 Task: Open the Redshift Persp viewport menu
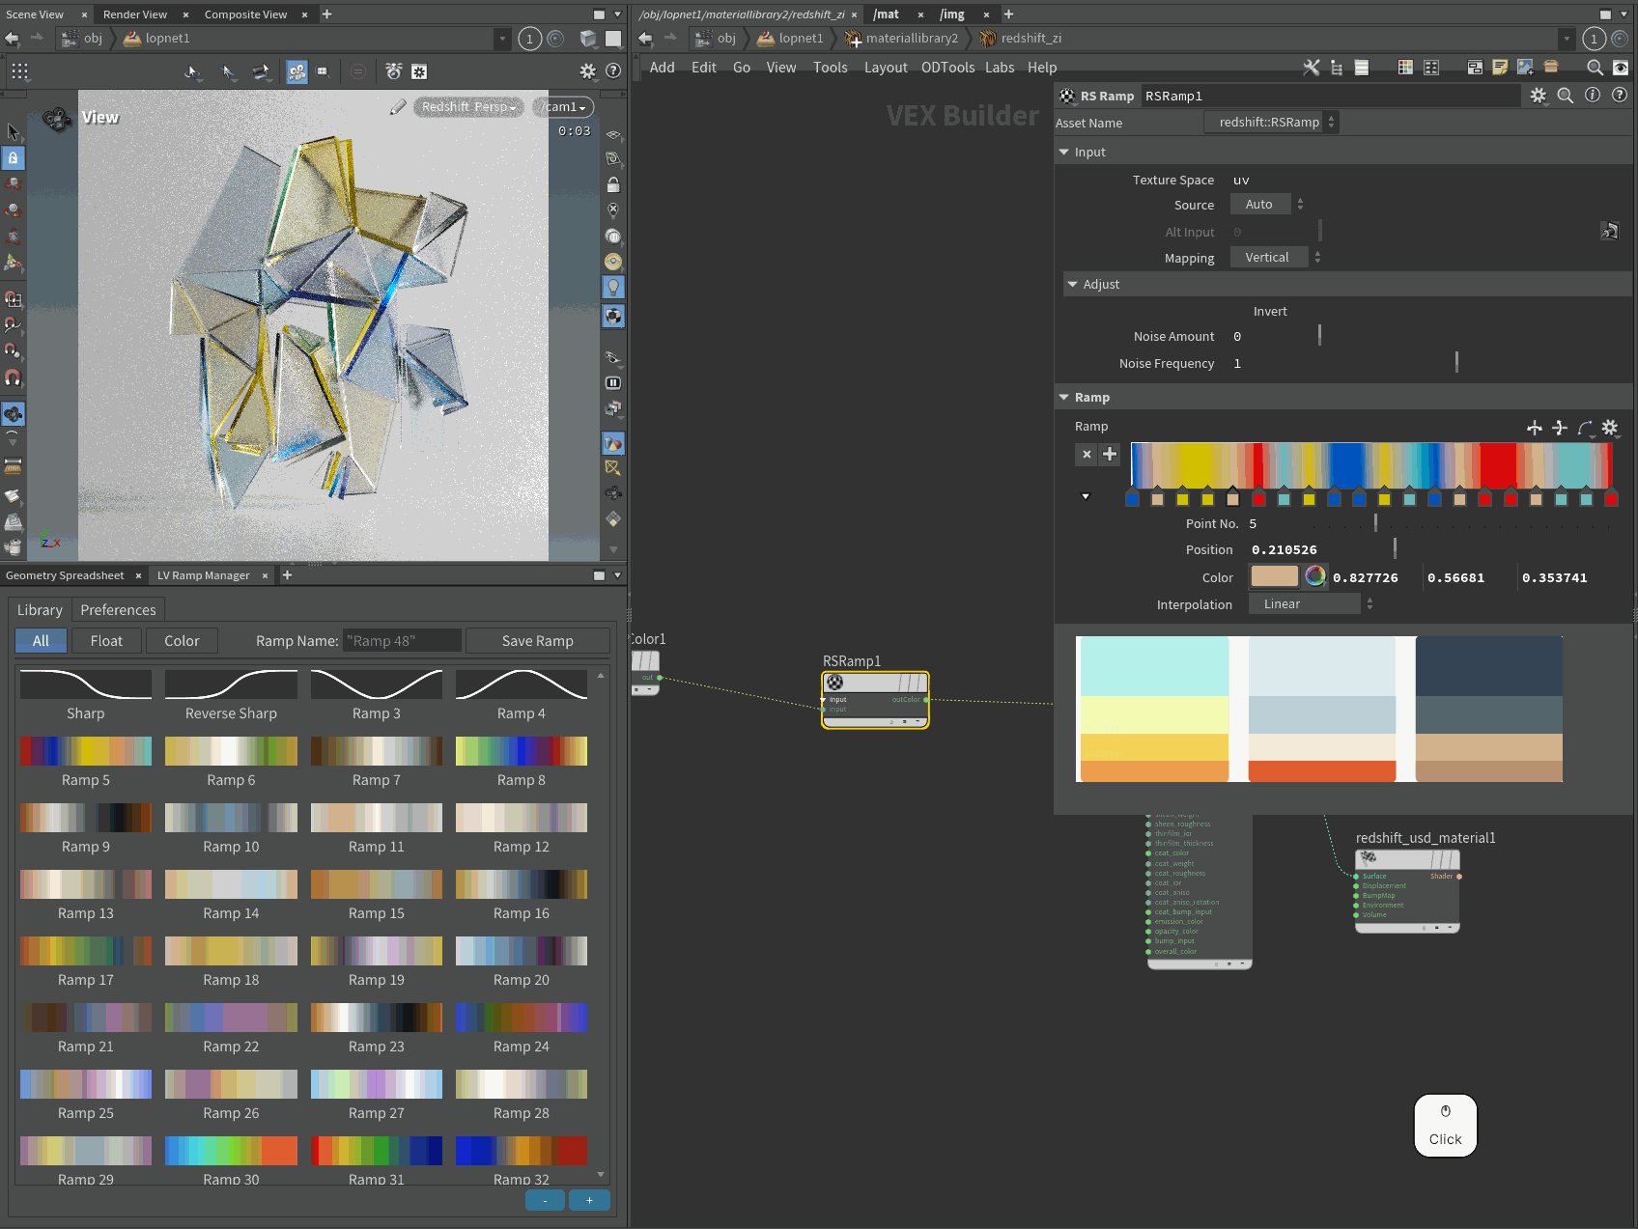pos(469,107)
